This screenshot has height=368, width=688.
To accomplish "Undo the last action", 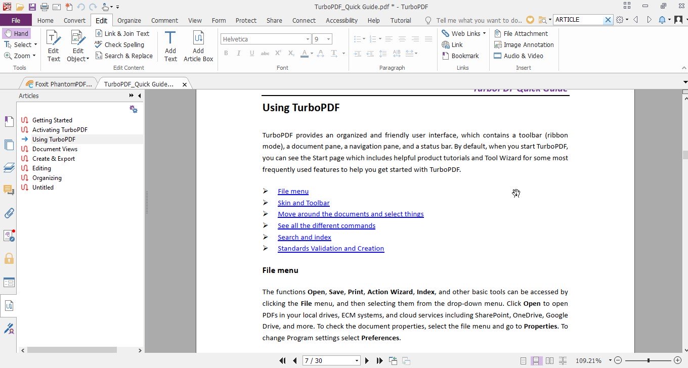I will pyautogui.click(x=81, y=7).
